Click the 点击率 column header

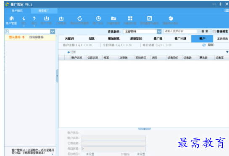[221, 58]
